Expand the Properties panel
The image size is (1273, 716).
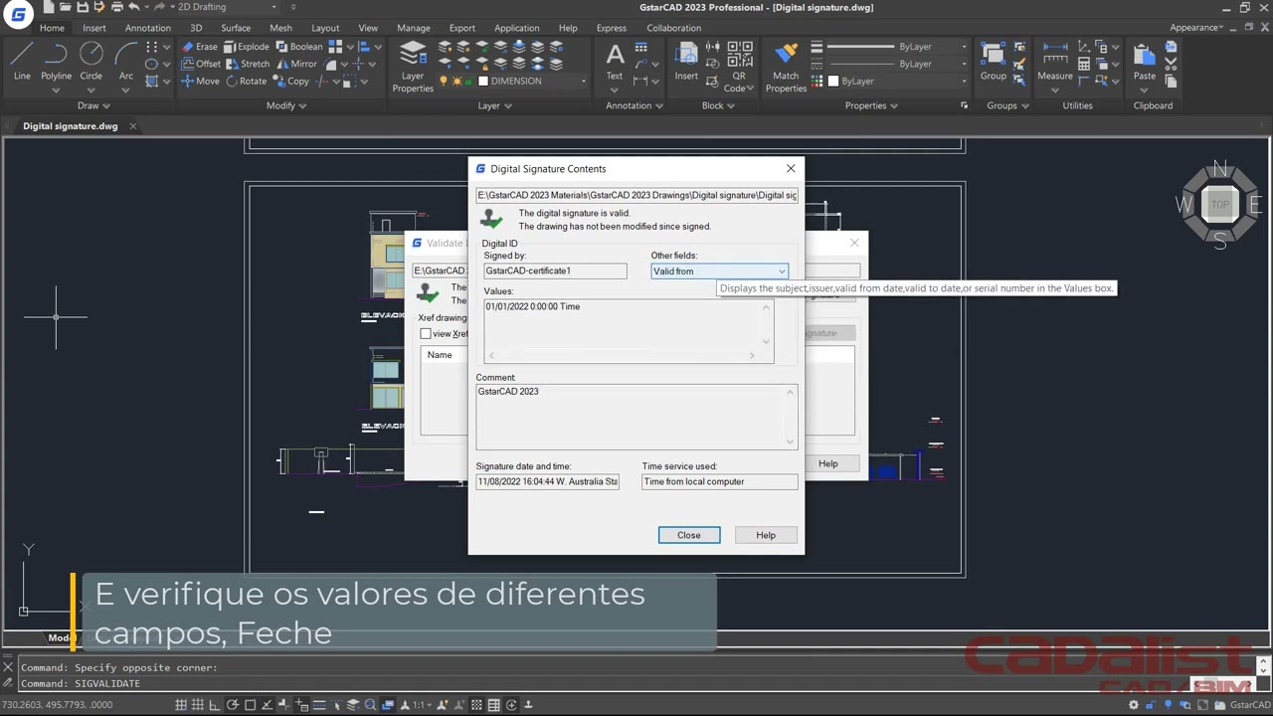871,105
